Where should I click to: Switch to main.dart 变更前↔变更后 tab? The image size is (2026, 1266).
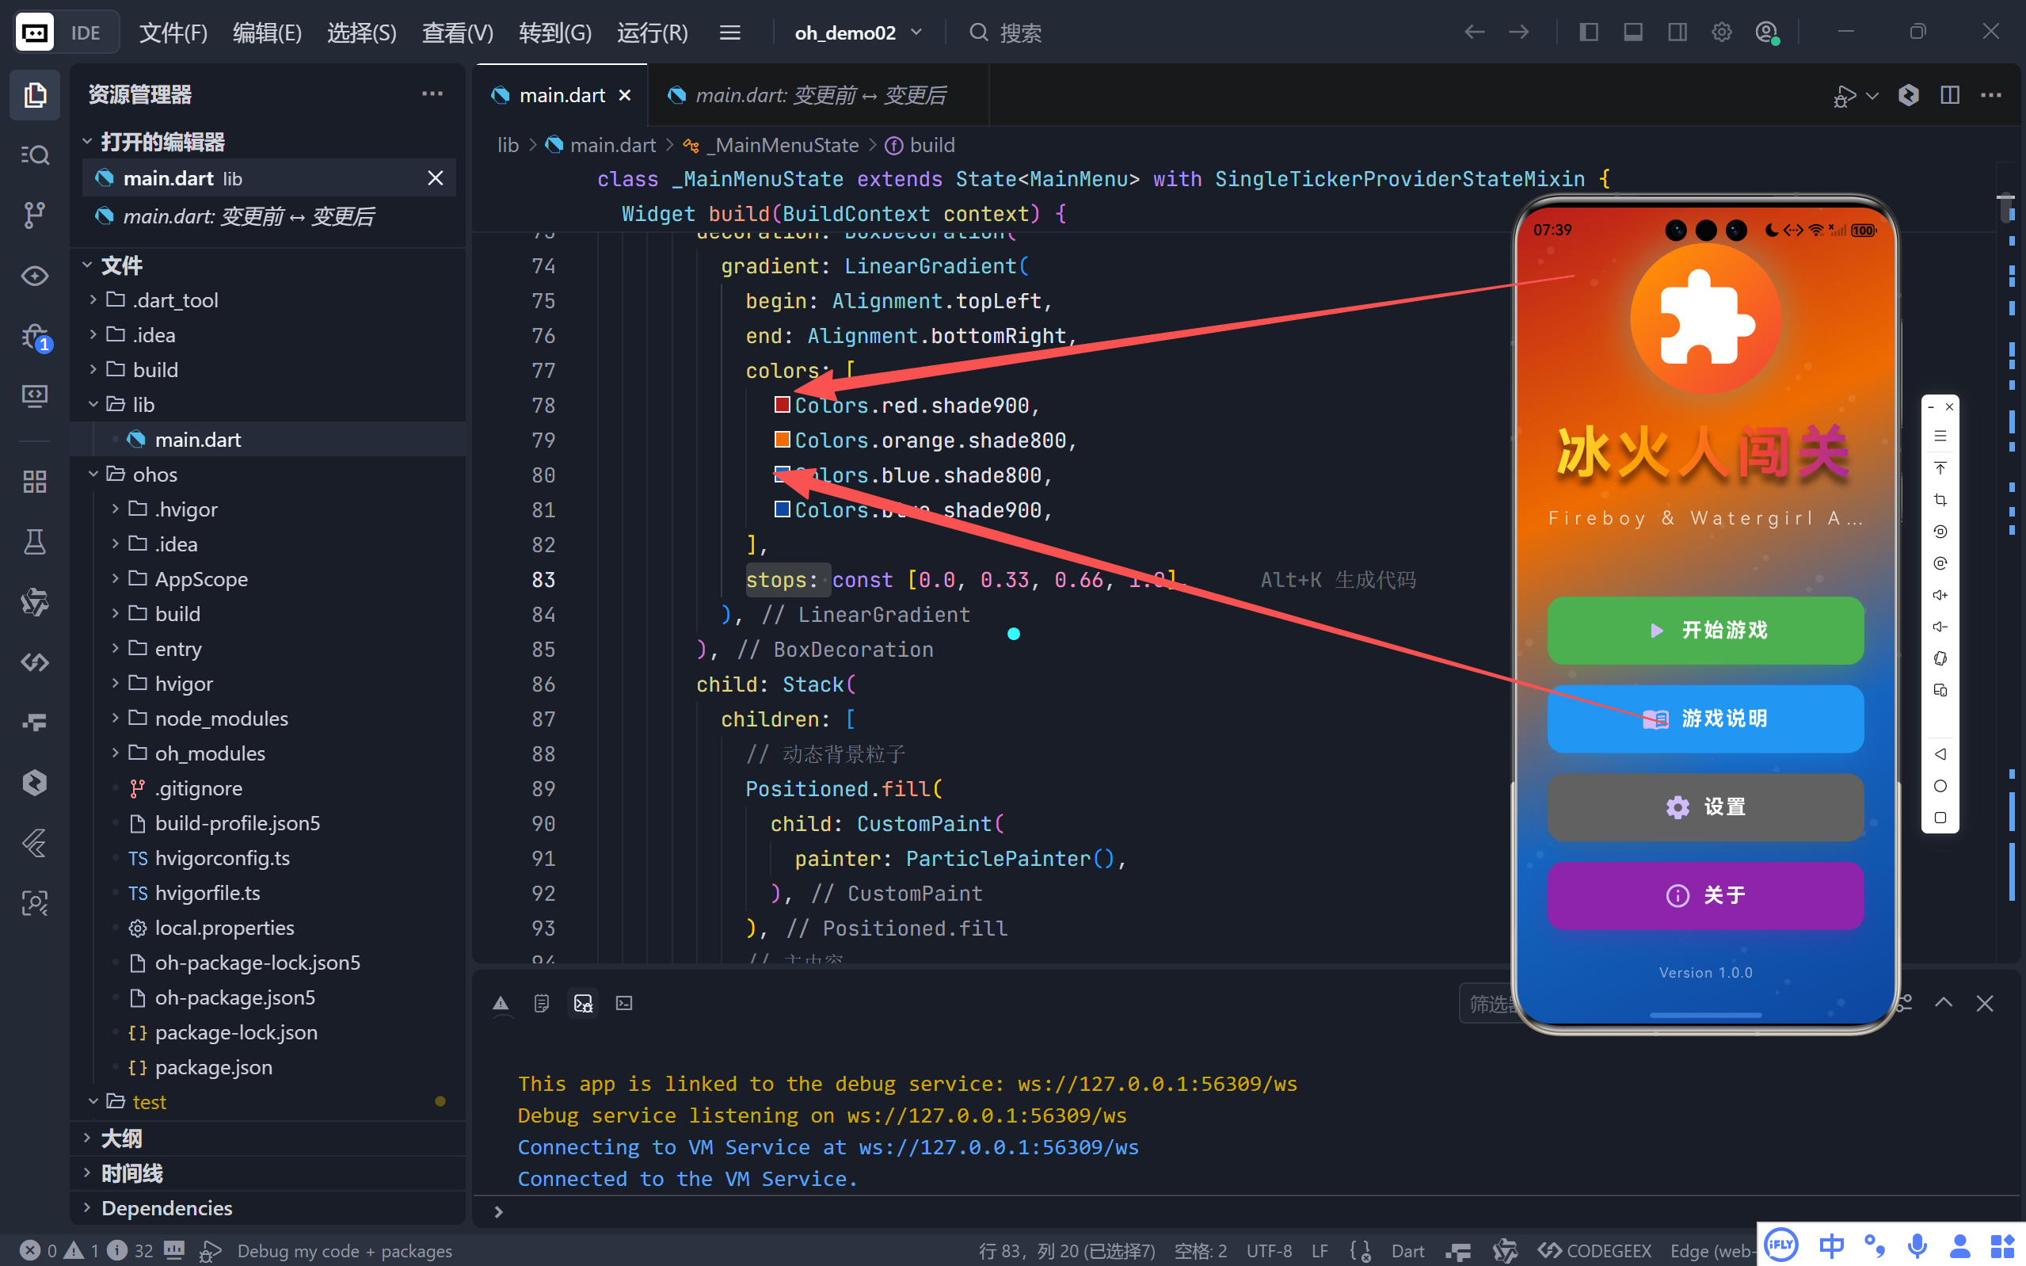818,95
